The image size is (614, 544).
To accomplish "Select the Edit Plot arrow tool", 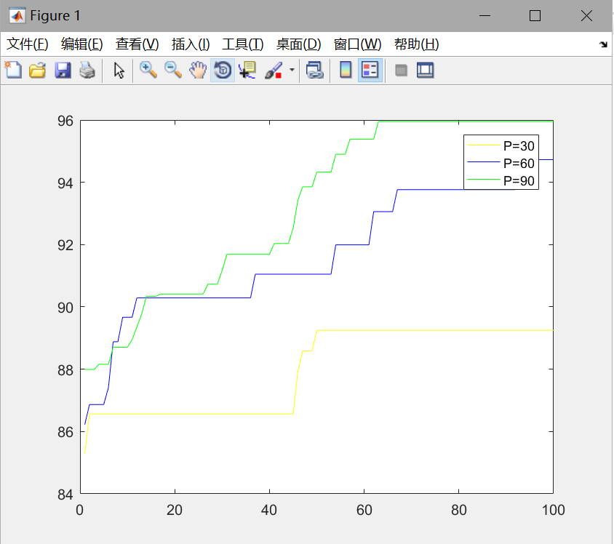I will point(119,71).
